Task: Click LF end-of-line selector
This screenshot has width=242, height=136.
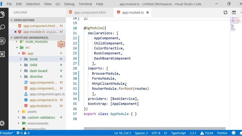Action: [x=166, y=133]
